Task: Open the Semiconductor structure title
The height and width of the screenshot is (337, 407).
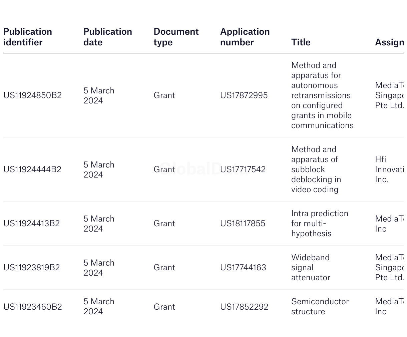Action: [320, 307]
